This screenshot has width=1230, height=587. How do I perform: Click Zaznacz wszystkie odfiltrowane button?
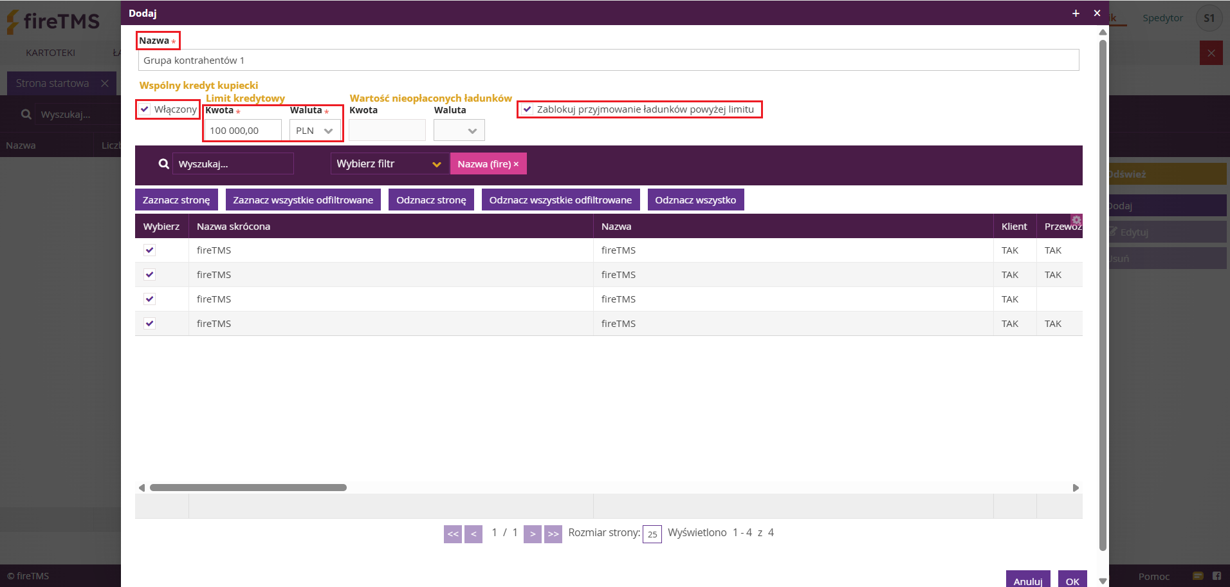[303, 200]
